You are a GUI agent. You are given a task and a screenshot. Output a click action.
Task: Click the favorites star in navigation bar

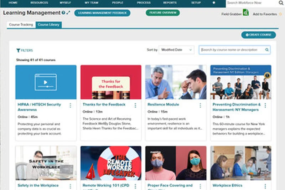(213, 2)
